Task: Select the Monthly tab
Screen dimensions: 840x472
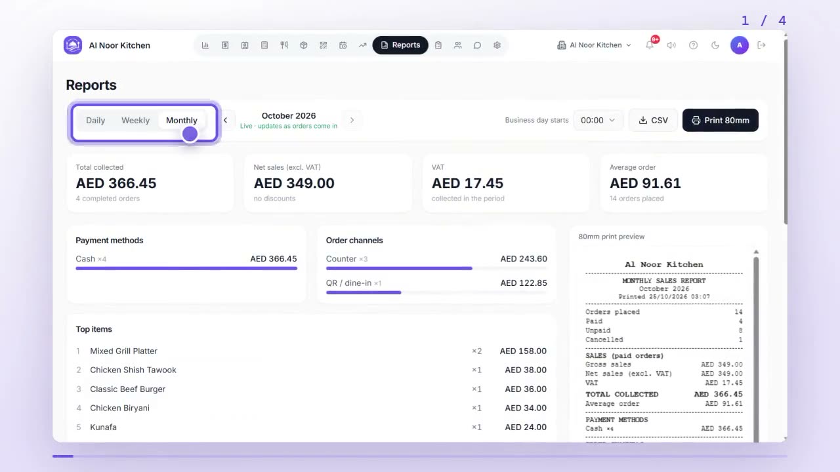Action: [182, 121]
